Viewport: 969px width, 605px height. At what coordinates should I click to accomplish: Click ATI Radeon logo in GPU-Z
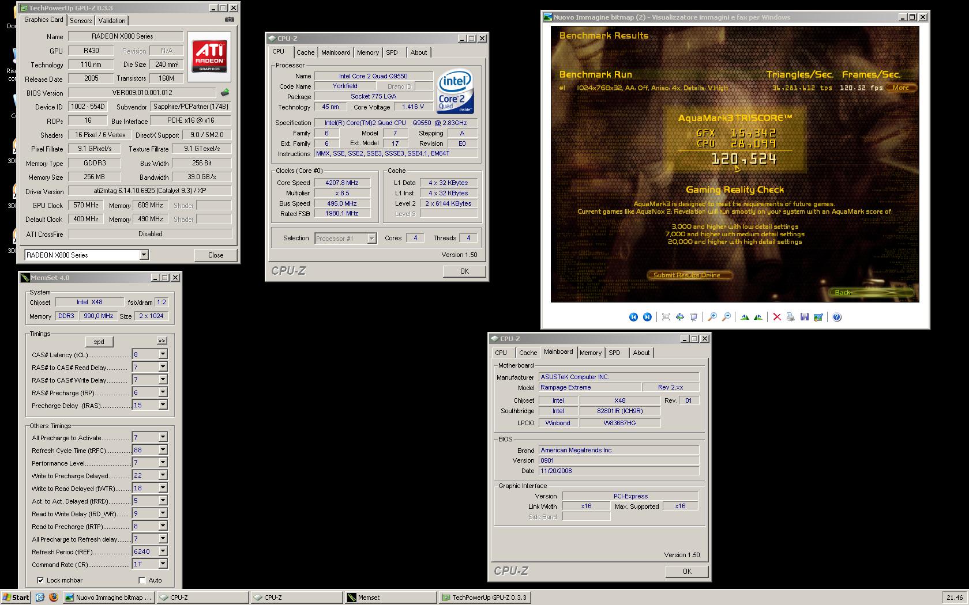(209, 56)
